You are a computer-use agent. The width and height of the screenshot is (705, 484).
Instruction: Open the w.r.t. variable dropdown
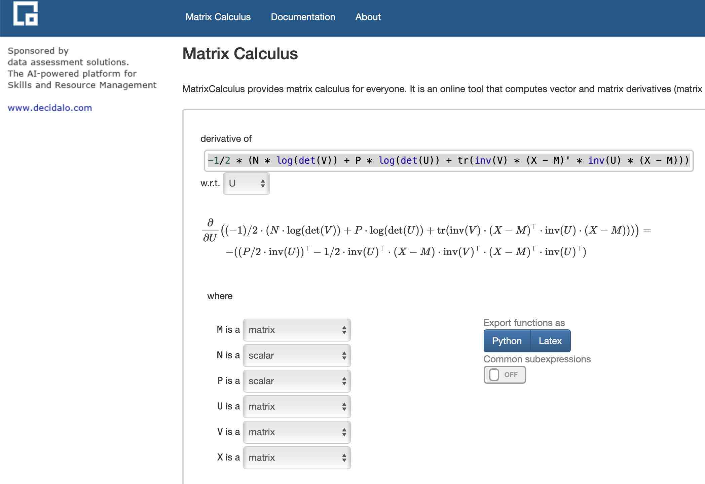point(246,184)
